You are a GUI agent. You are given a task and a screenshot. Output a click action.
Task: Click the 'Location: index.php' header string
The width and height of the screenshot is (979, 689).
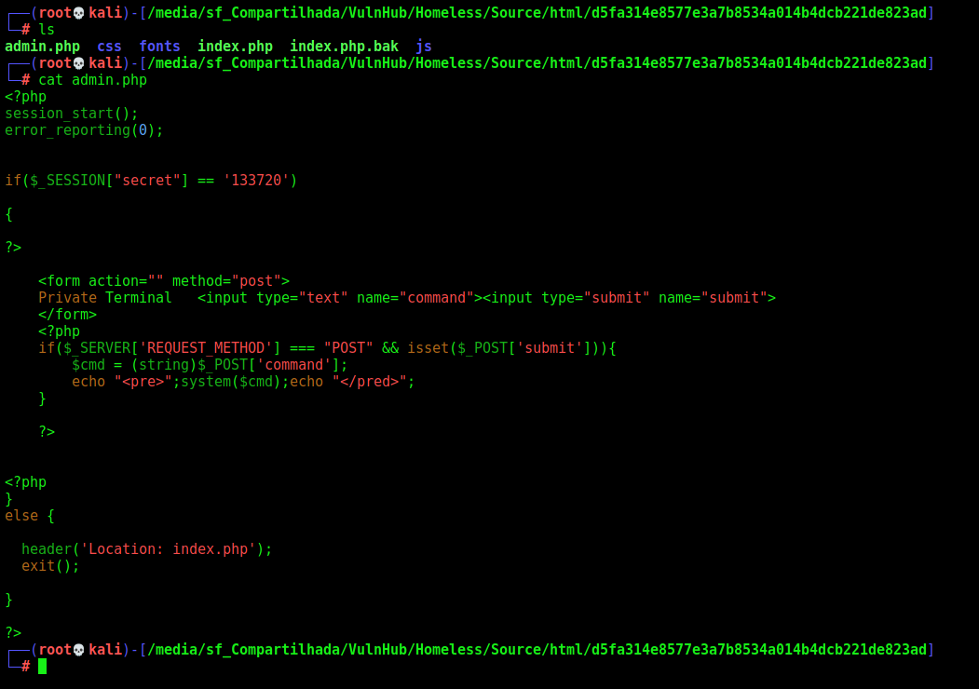169,549
